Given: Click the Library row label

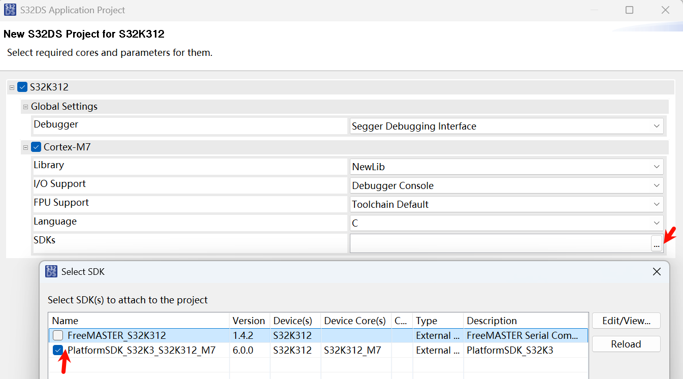Looking at the screenshot, I should [49, 165].
